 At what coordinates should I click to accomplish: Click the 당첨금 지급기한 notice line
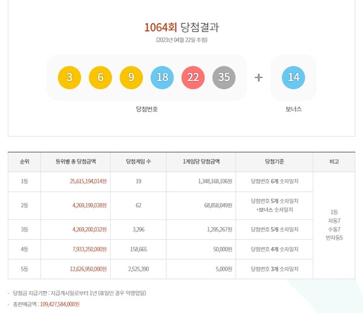tap(79, 293)
